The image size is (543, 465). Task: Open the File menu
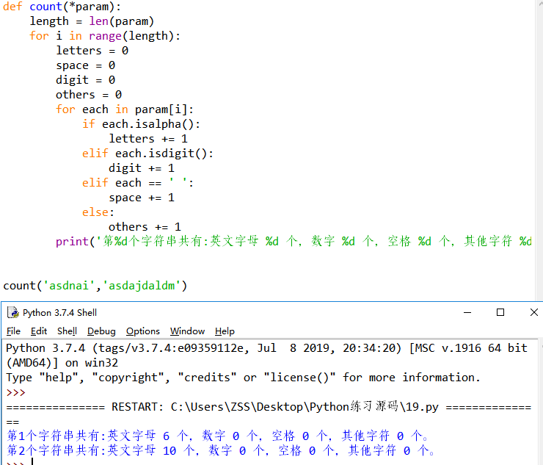[x=13, y=331]
